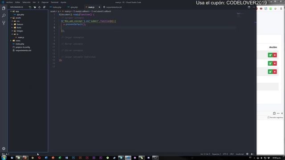The height and width of the screenshot is (160, 285).
Task: Refresh the explorer file tree
Action: (40, 7)
